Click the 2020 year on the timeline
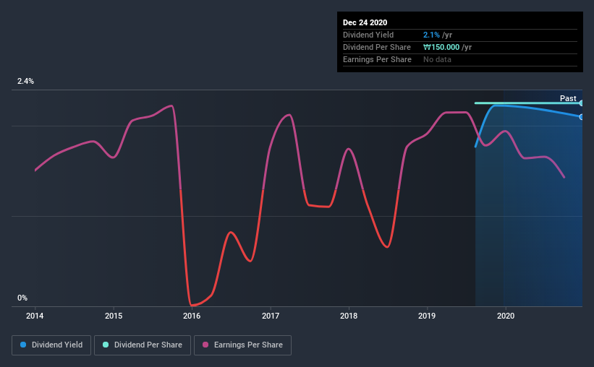 (x=506, y=316)
